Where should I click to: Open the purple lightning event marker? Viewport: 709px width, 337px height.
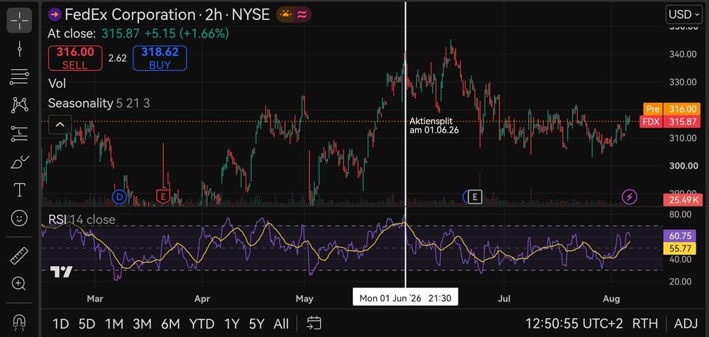click(x=630, y=197)
